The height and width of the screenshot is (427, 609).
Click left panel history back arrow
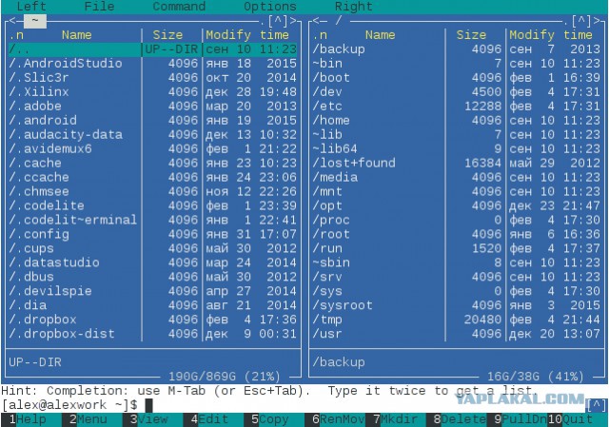tap(12, 21)
